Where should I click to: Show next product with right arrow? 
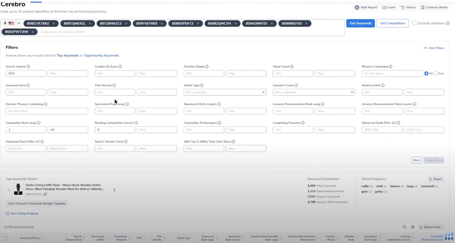coord(114,190)
